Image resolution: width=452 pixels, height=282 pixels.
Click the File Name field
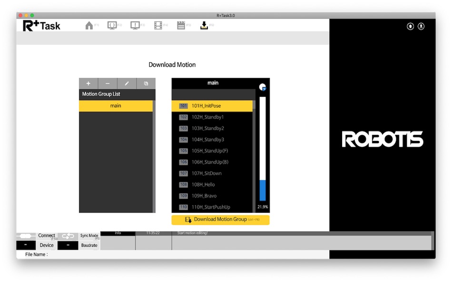coord(173,254)
